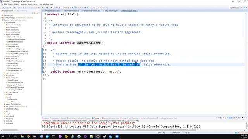Collapse the com.tmb.utils package
Viewport: 248px width, 139px height.
[5, 58]
